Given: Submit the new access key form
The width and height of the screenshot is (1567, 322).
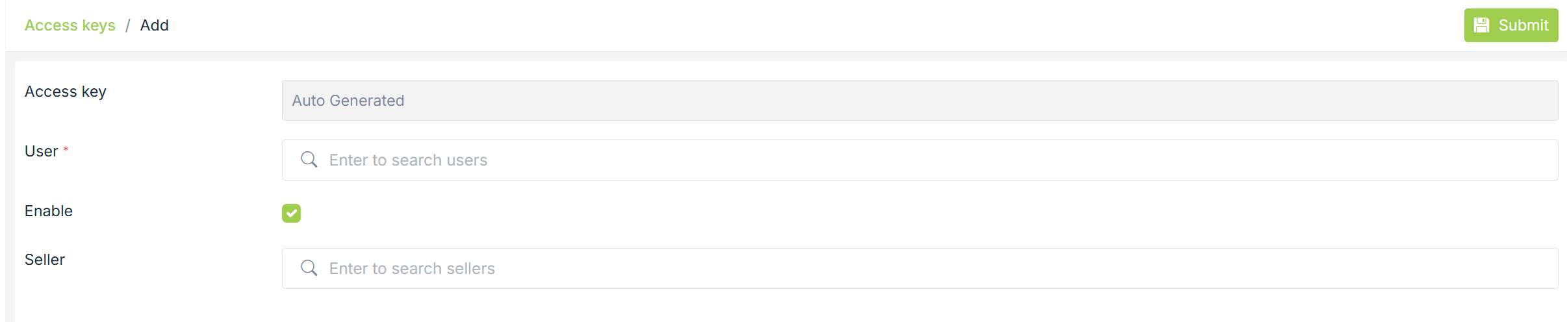Looking at the screenshot, I should pyautogui.click(x=1510, y=25).
